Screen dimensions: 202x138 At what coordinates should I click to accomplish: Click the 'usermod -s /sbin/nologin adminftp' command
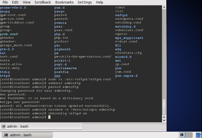click(x=82, y=110)
